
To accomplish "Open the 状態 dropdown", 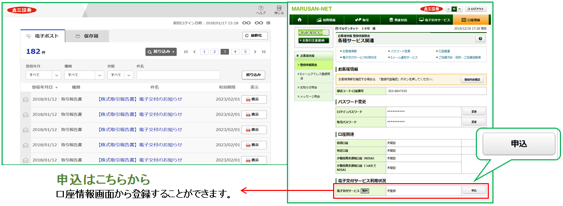I will coord(120,75).
